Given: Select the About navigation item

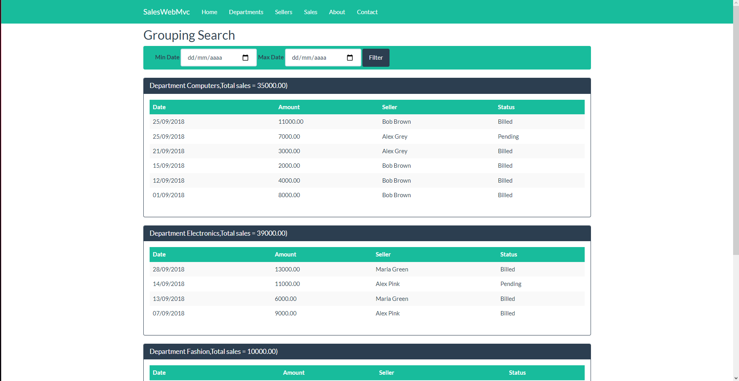Looking at the screenshot, I should pyautogui.click(x=337, y=12).
